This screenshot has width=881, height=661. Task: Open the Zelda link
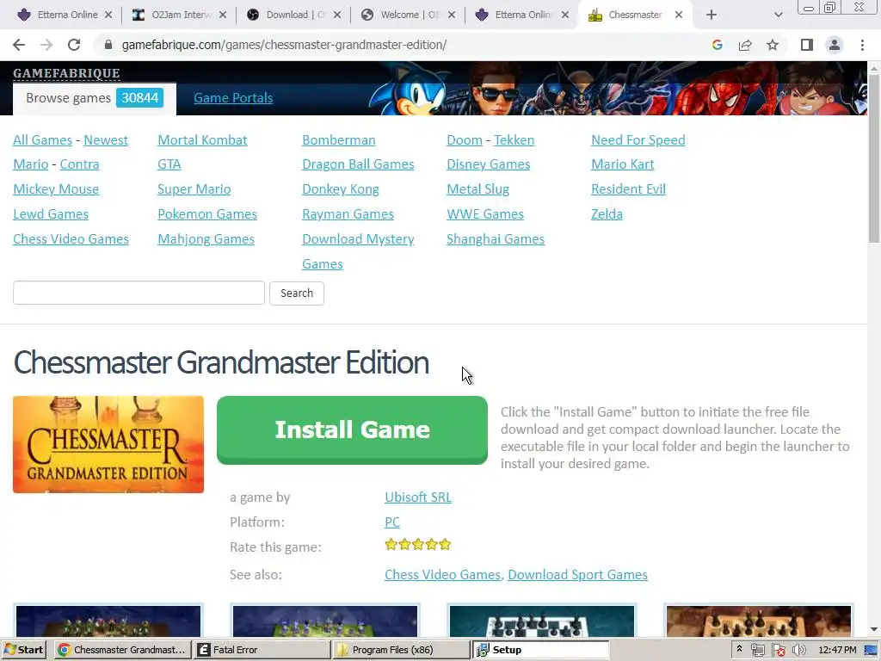click(x=607, y=214)
